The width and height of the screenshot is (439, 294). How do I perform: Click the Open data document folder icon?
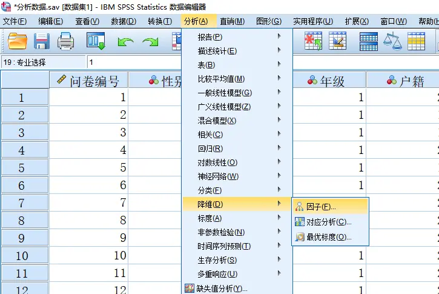point(18,41)
